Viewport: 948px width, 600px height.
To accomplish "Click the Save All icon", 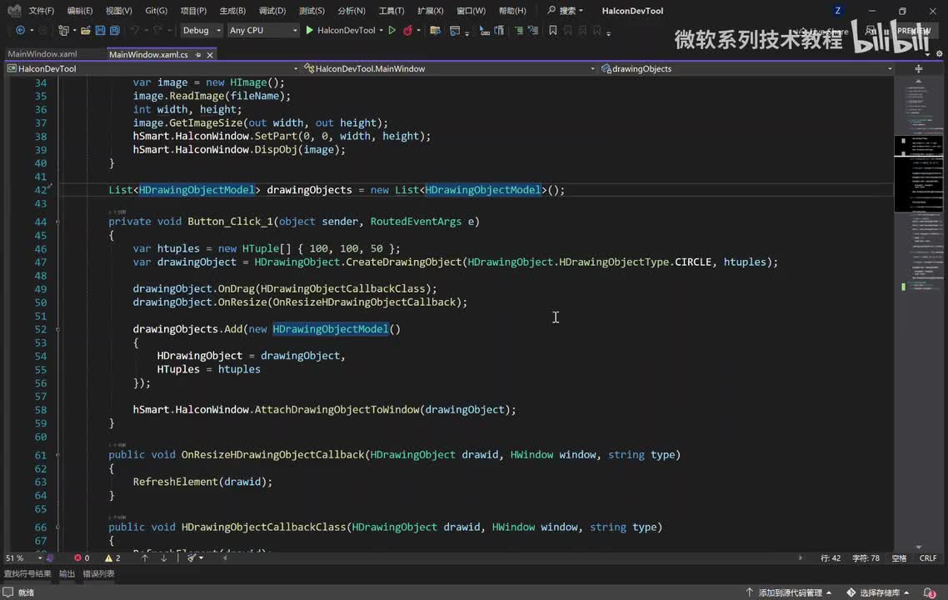I will click(x=114, y=30).
